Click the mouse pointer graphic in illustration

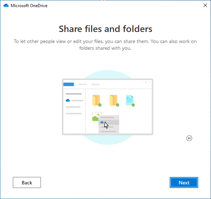pyautogui.click(x=106, y=125)
